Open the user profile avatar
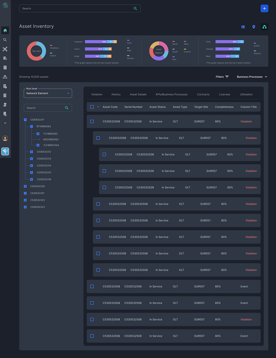Screen dimensions: 276x358 tap(5, 138)
